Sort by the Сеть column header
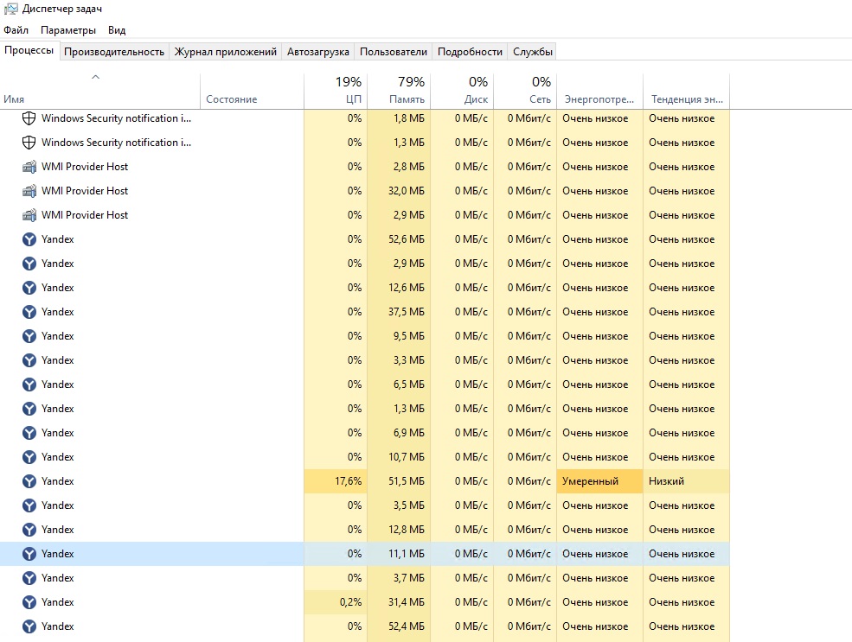Screen dimensions: 852x642 (525, 92)
